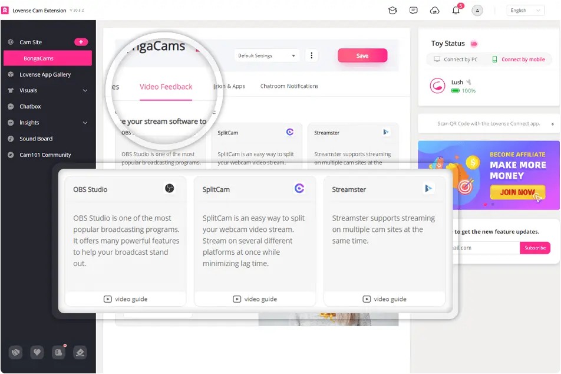Click the Lush toy circular icon
The width and height of the screenshot is (561, 374).
click(x=438, y=86)
